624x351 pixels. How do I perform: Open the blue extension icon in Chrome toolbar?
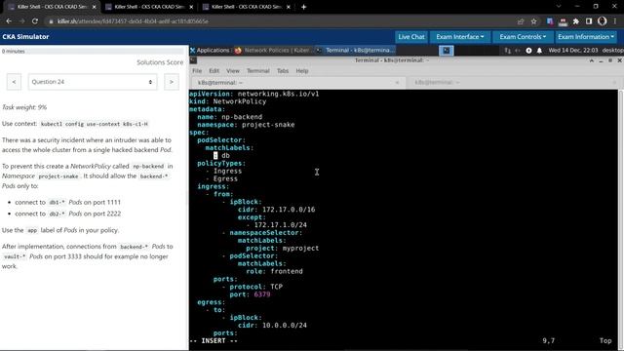tap(550, 21)
